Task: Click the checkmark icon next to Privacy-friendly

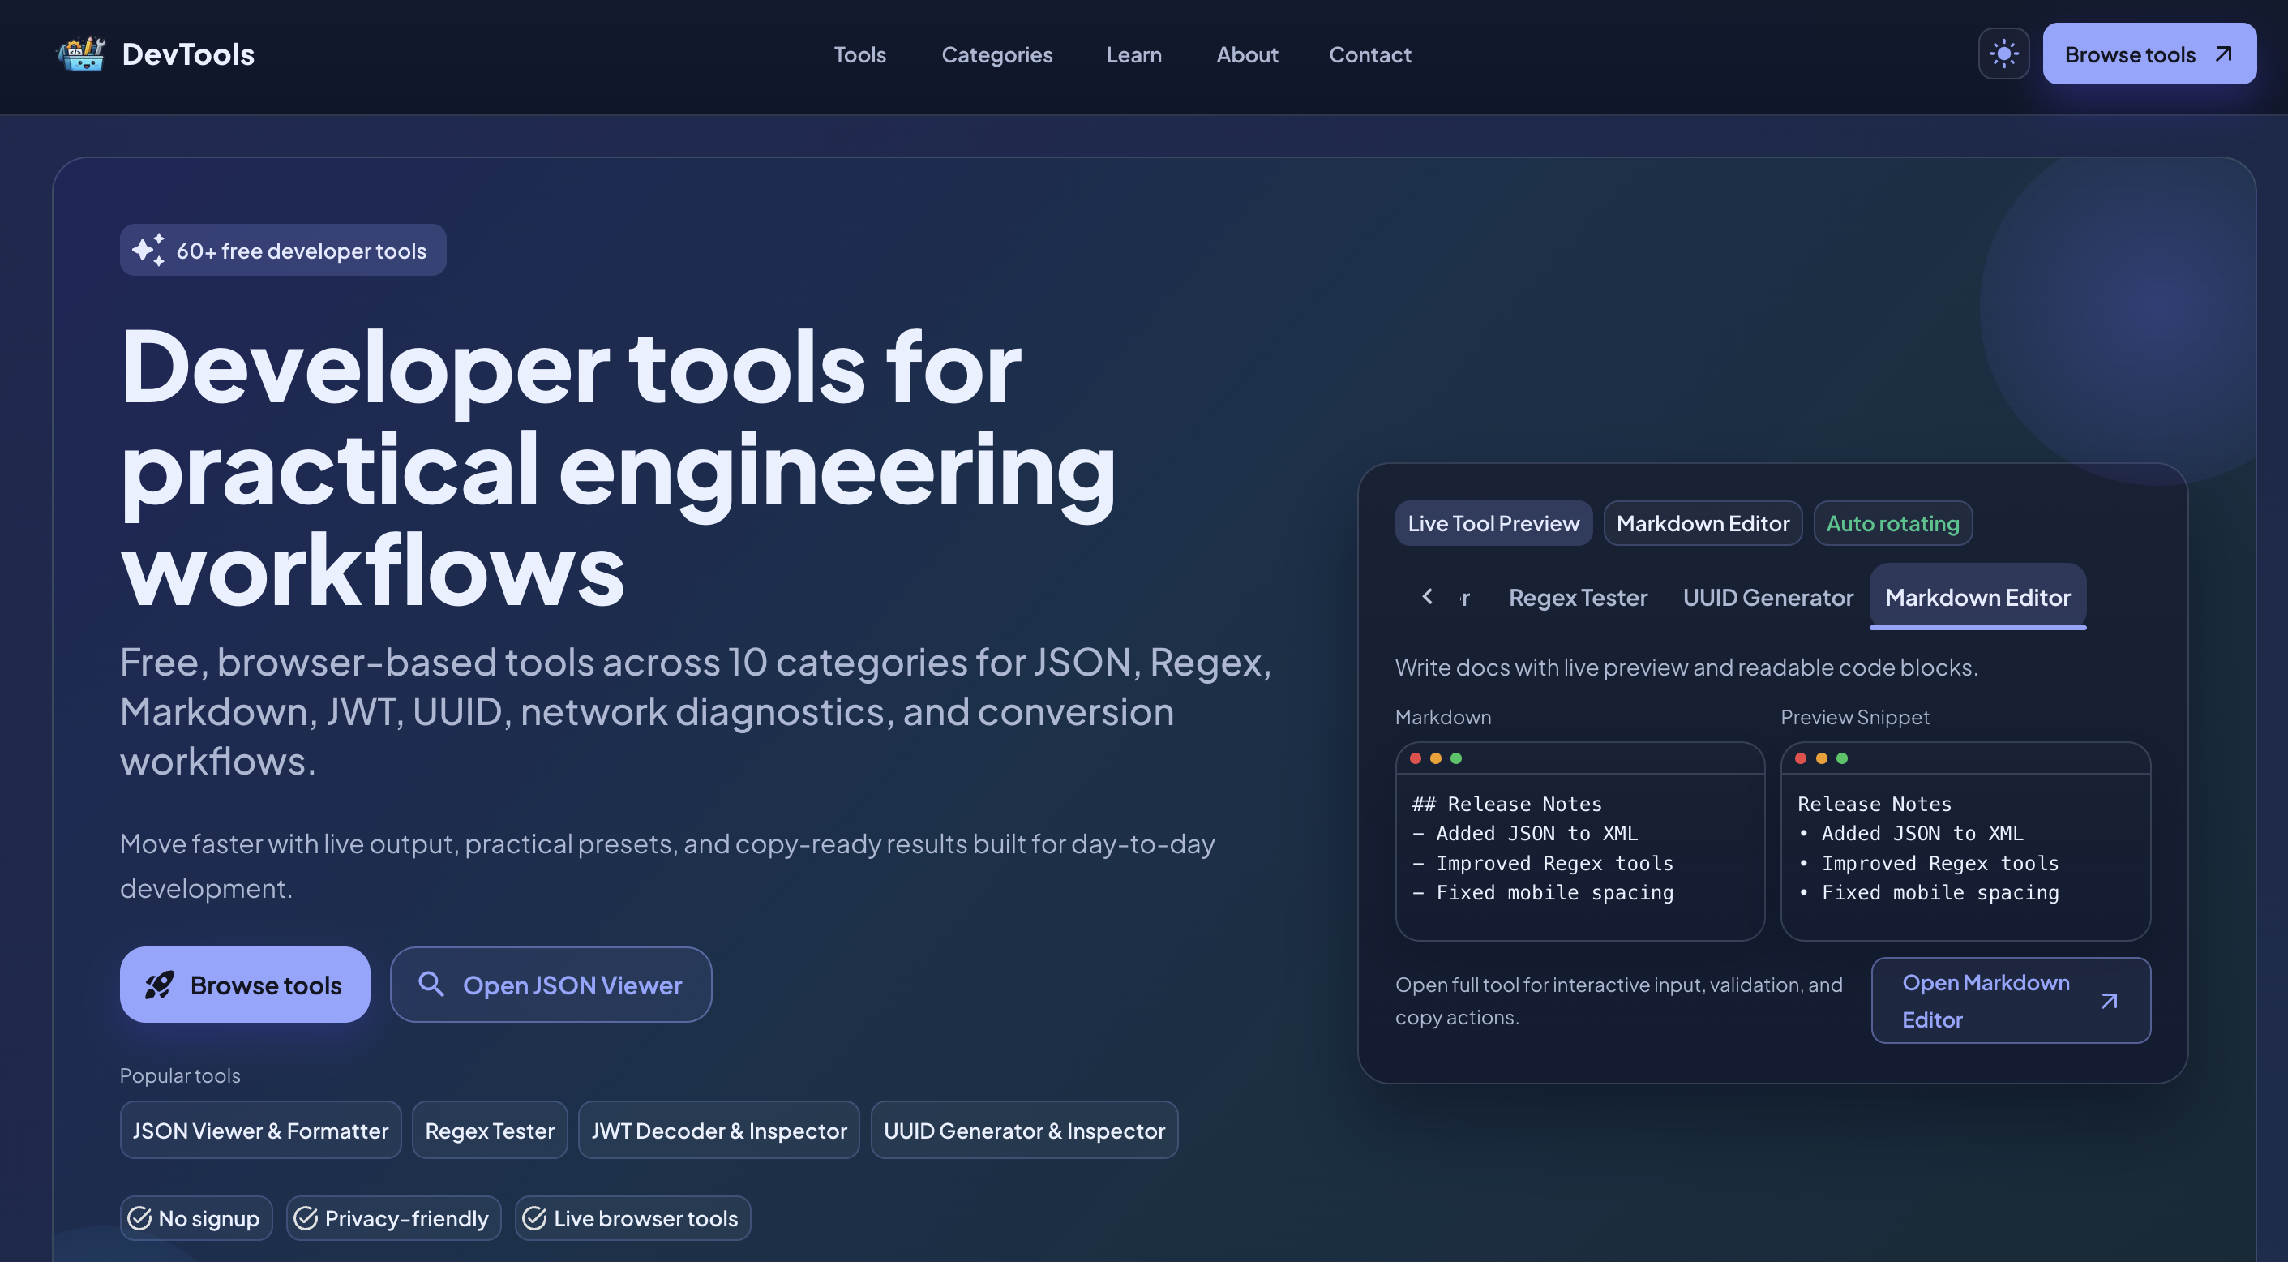Action: tap(306, 1218)
